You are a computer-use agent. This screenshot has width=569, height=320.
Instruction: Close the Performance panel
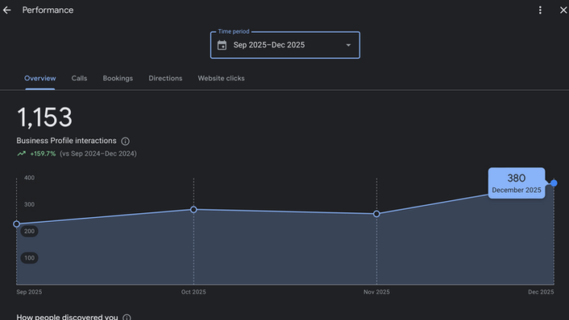563,10
